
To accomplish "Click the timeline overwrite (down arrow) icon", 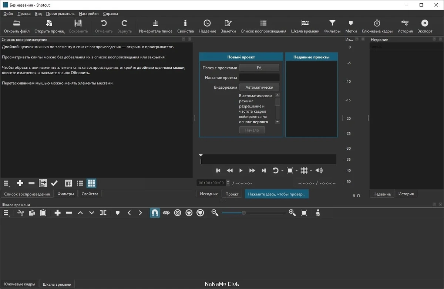I will pyautogui.click(x=92, y=213).
